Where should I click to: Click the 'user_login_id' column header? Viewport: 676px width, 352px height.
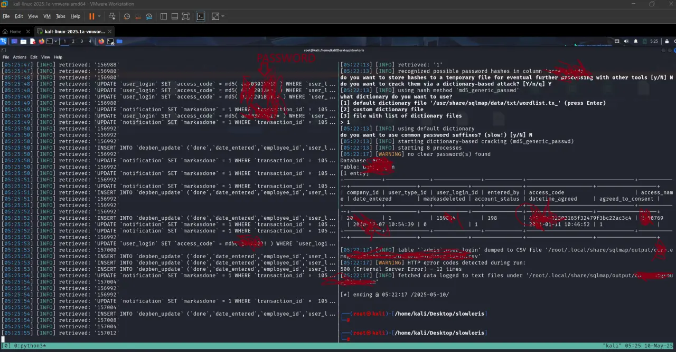coord(456,192)
